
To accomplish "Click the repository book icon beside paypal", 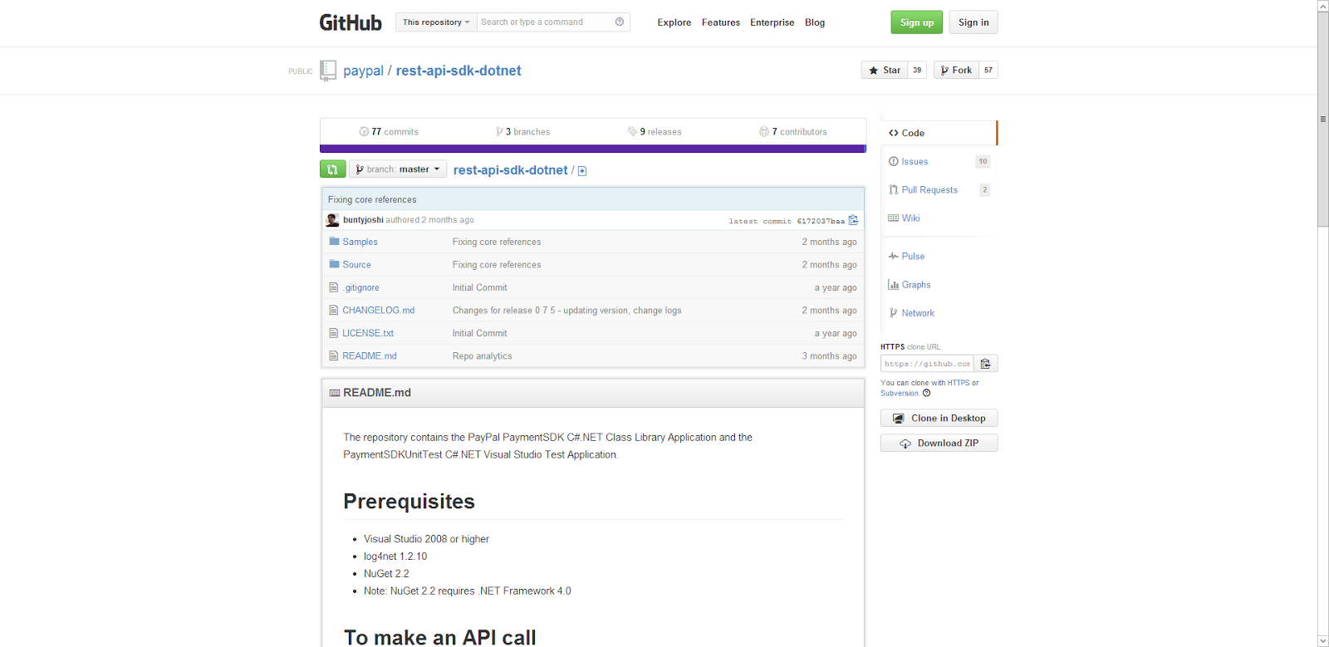I will (328, 71).
